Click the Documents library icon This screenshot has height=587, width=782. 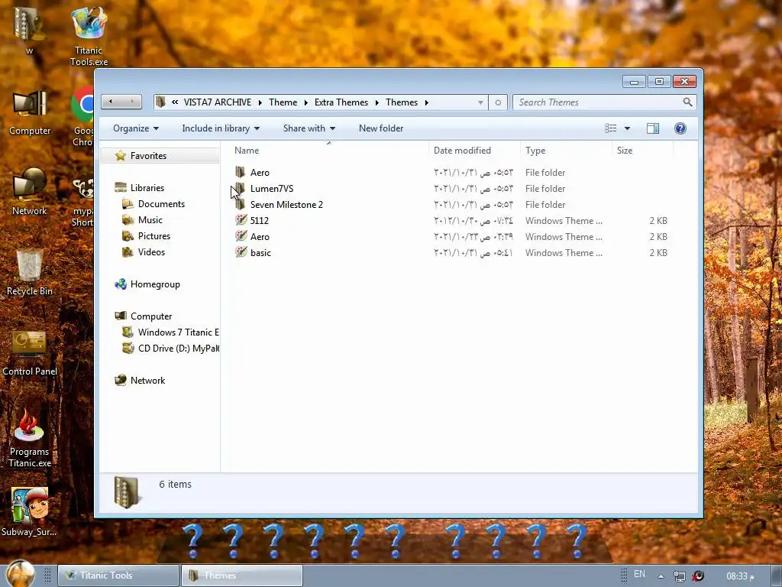[128, 203]
